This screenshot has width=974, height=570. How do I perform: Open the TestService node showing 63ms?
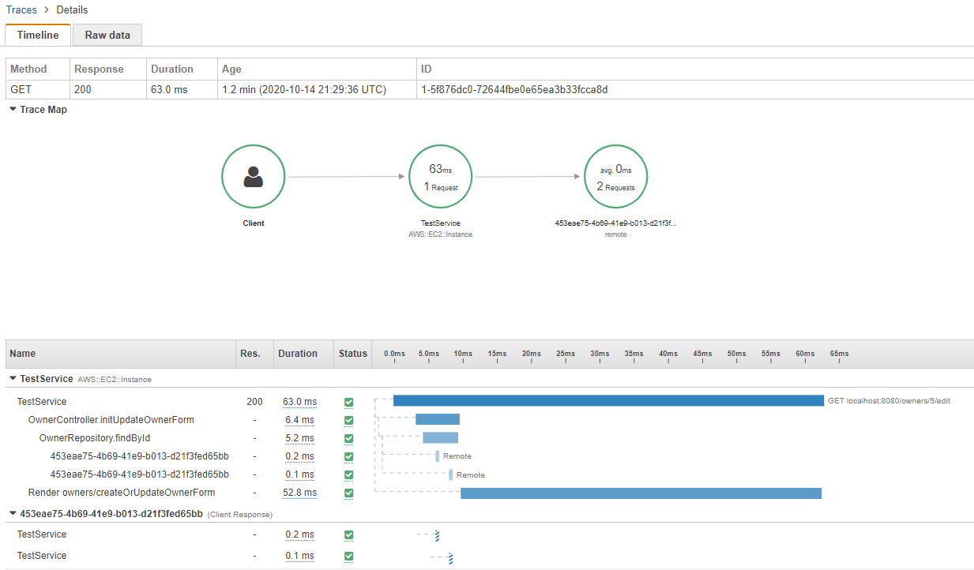(440, 176)
